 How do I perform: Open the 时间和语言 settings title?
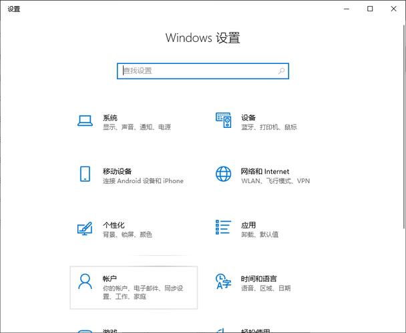[x=258, y=278]
